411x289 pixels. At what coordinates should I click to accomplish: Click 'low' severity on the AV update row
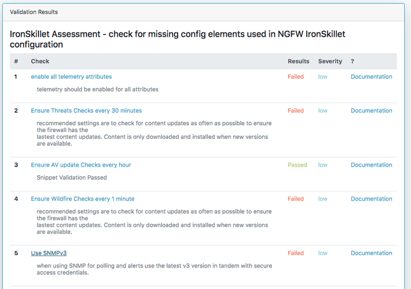pyautogui.click(x=322, y=165)
